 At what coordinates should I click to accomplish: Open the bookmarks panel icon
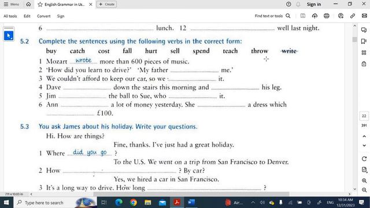[x=364, y=41]
